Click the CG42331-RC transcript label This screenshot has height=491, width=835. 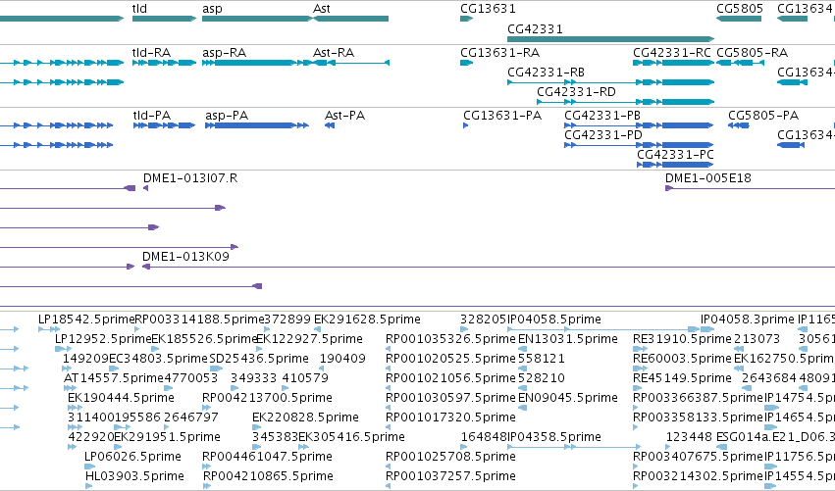tap(672, 53)
